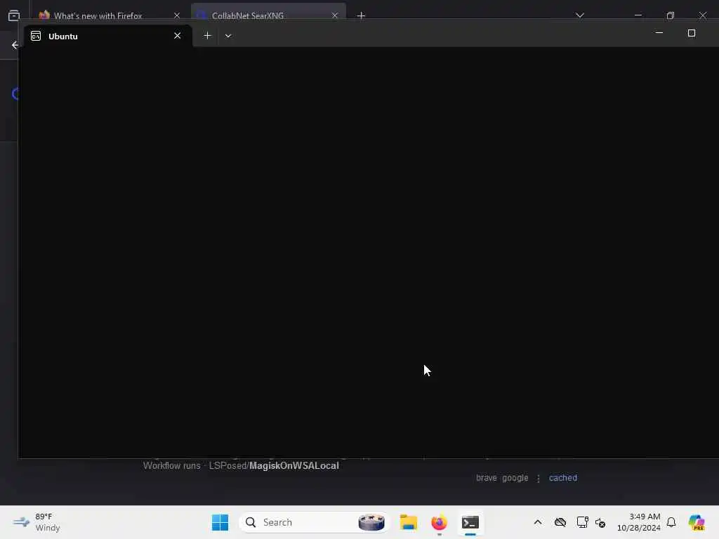Open File Explorer from taskbar
The width and height of the screenshot is (719, 539).
408,522
